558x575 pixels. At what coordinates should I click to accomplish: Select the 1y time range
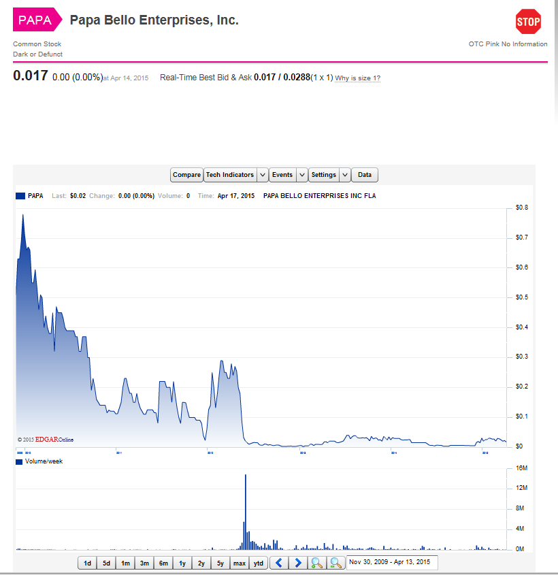pos(182,563)
